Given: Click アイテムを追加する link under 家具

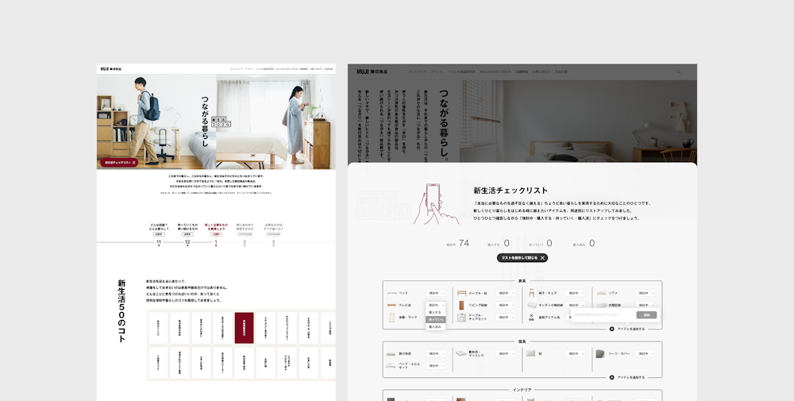Looking at the screenshot, I should tap(630, 329).
